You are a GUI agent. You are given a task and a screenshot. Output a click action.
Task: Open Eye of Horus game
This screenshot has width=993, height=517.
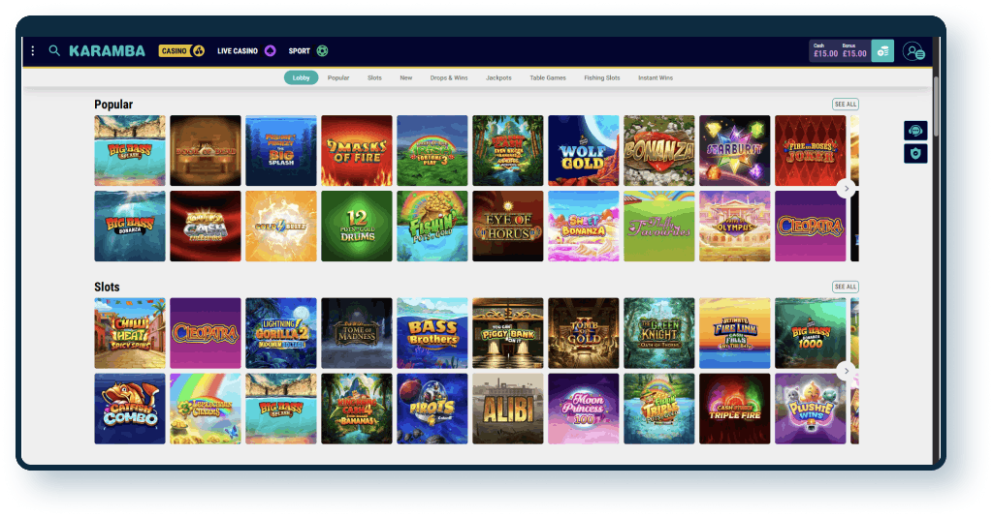click(x=508, y=227)
